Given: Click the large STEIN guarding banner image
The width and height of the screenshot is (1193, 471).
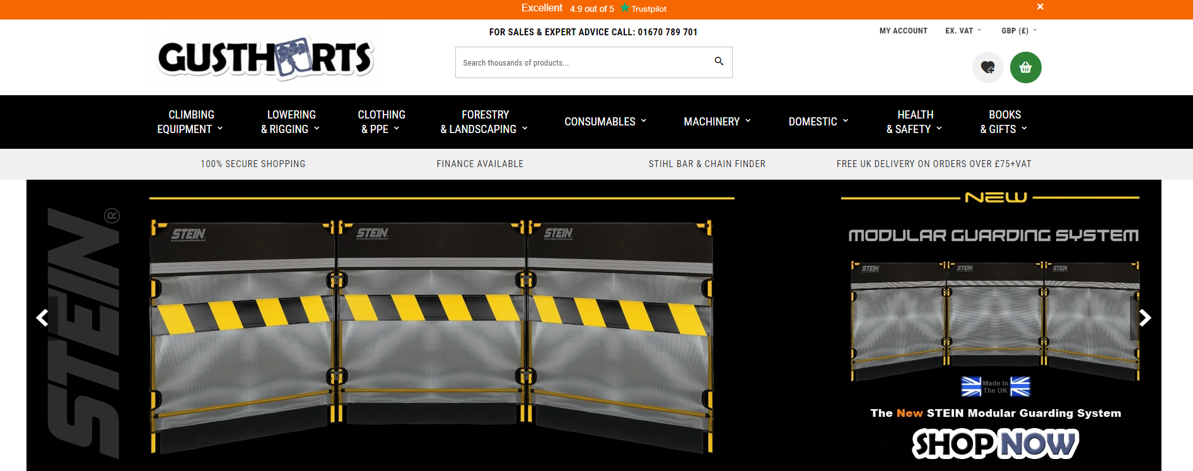Looking at the screenshot, I should 431,336.
